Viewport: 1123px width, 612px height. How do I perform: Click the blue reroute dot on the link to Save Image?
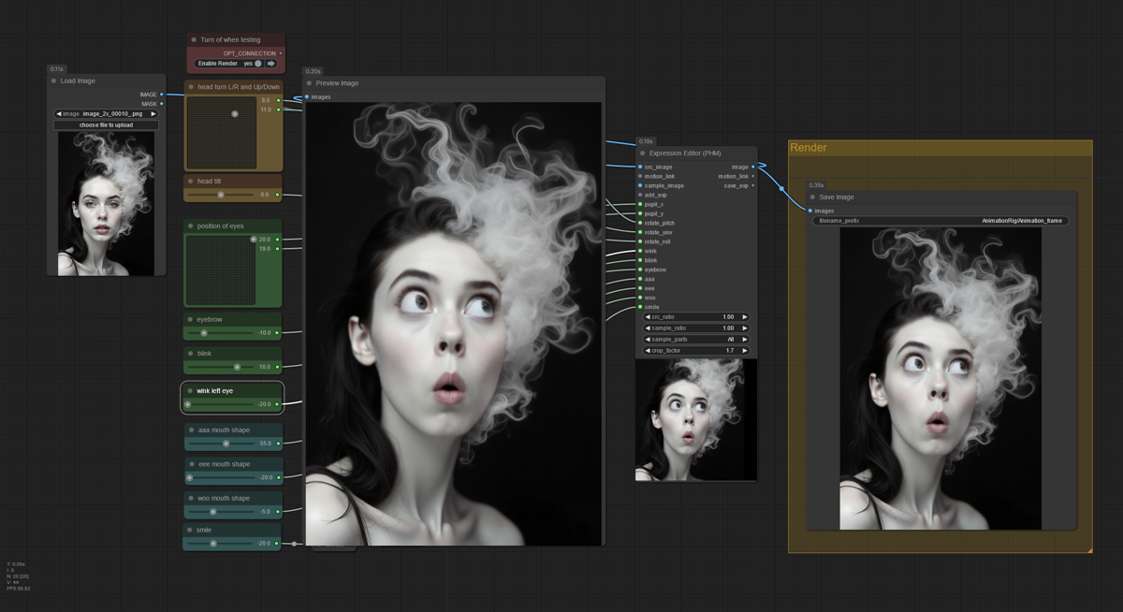tap(782, 188)
